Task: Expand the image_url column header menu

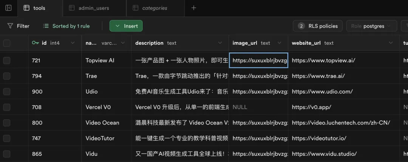Action: (279, 43)
